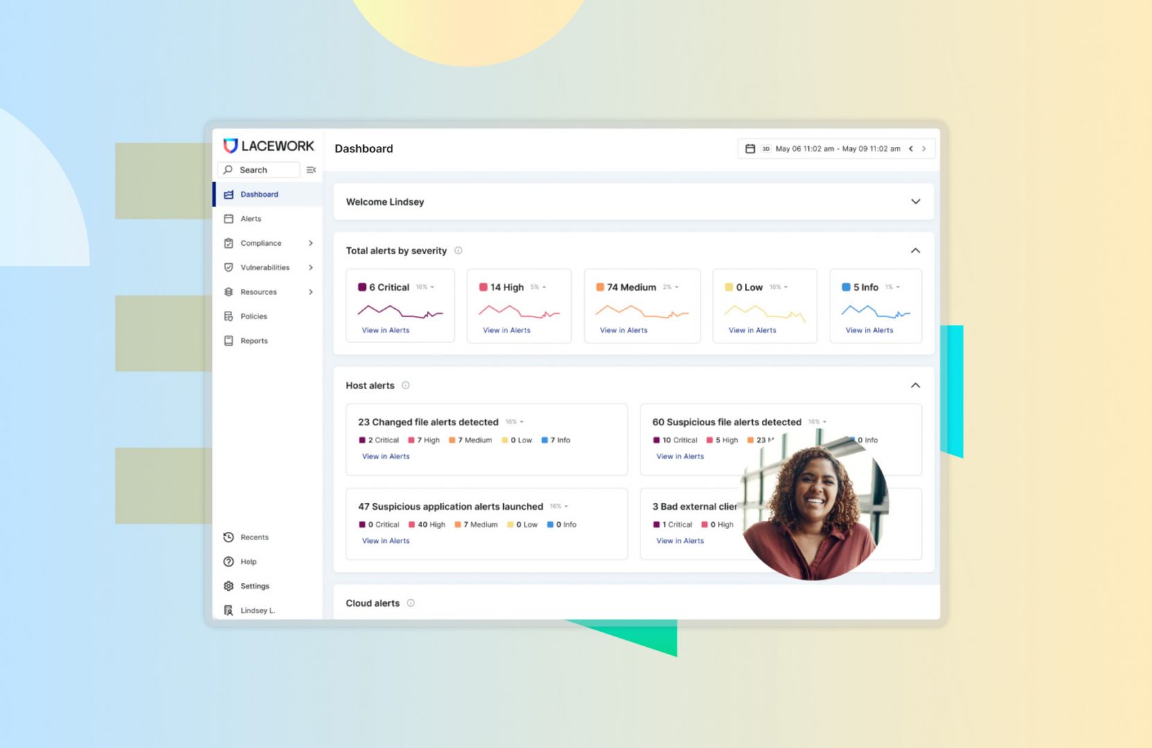Expand the Compliance submenu
1152x748 pixels.
[311, 243]
